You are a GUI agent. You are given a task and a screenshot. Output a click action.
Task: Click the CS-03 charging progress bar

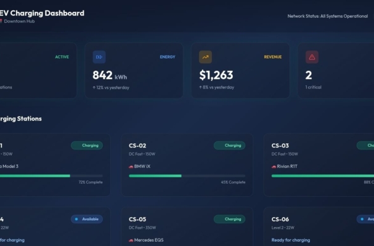[323, 176]
